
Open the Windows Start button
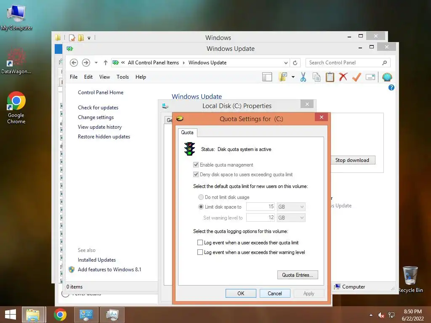[11, 315]
